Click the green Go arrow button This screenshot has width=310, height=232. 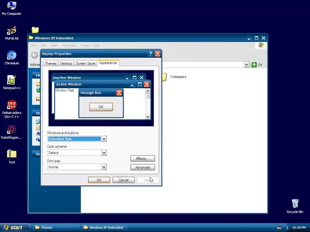pyautogui.click(x=254, y=65)
